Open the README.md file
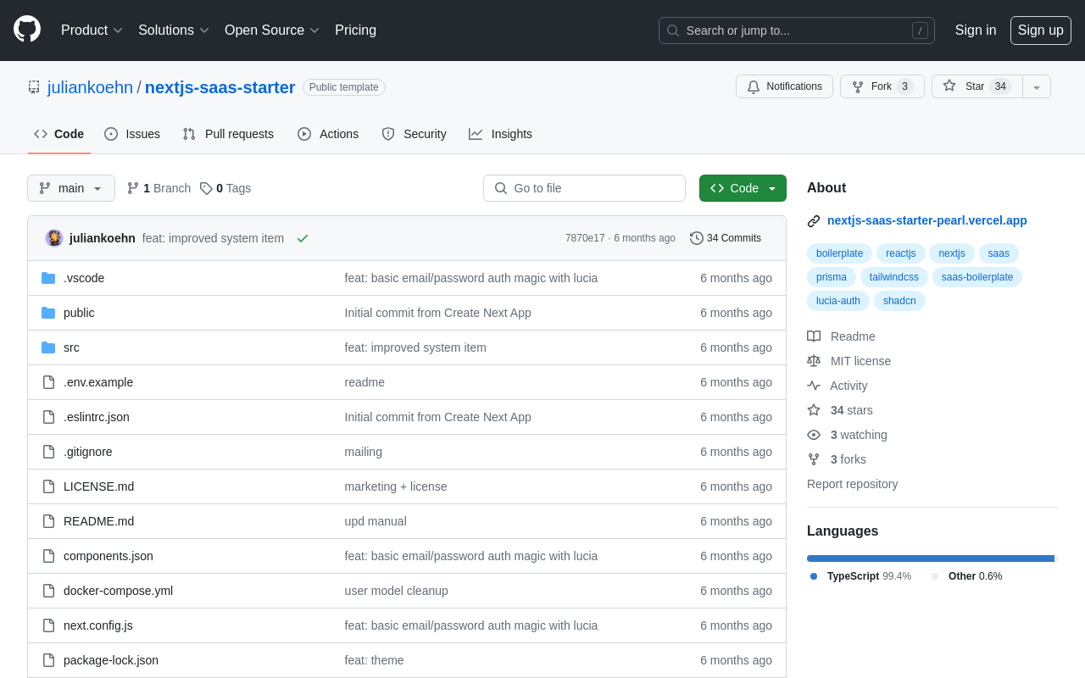 coord(98,521)
